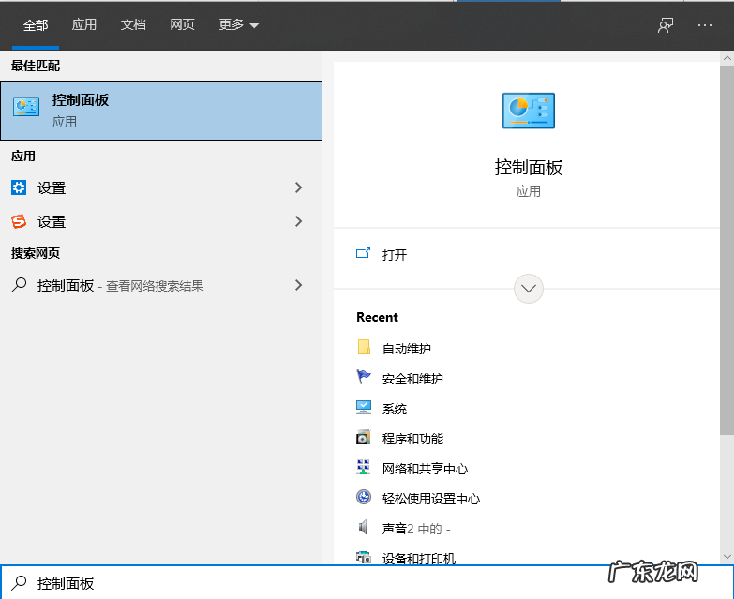Click the 系统 monitor icon
This screenshot has width=734, height=599.
pyautogui.click(x=364, y=407)
